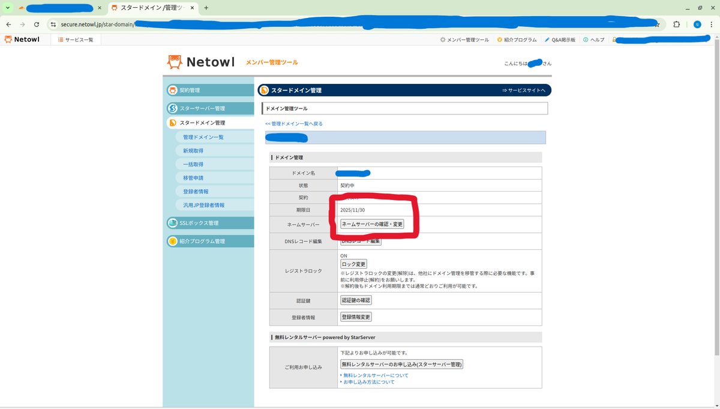Image resolution: width=720 pixels, height=409 pixels.
Task: Reload the current page
Action: click(x=37, y=25)
